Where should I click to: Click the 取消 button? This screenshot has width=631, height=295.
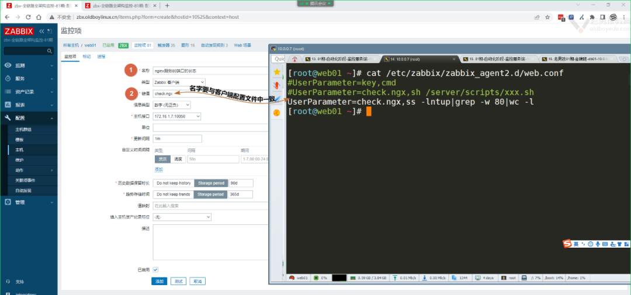click(x=197, y=281)
